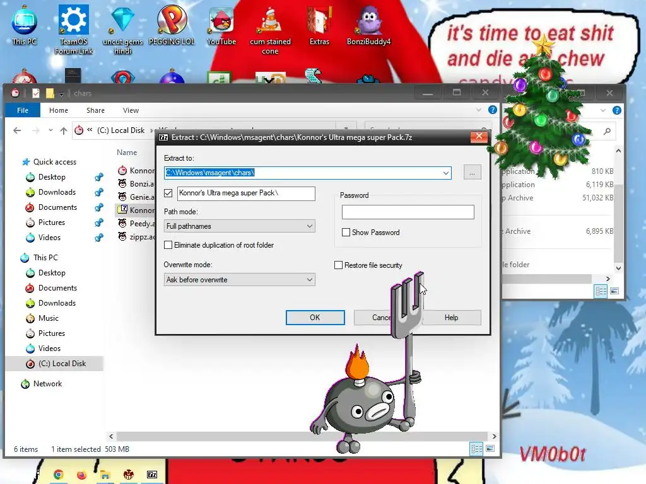Viewport: 646px width, 484px height.
Task: Check Show Password option
Action: 346,232
